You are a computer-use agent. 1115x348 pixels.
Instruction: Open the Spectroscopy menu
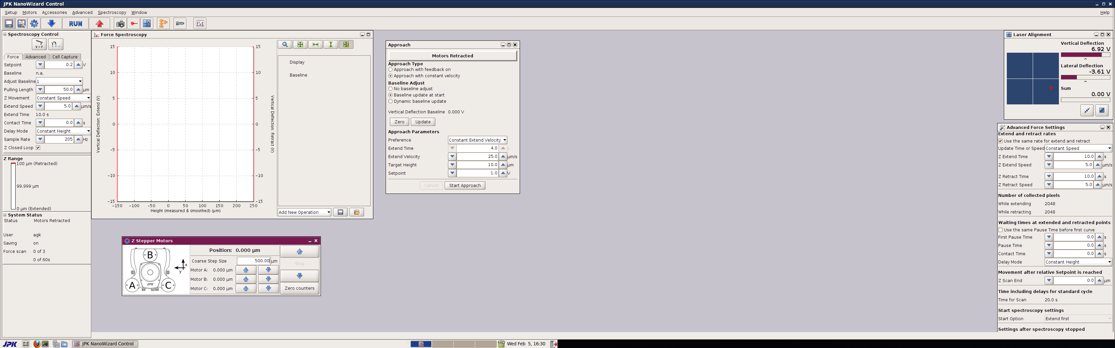(112, 13)
